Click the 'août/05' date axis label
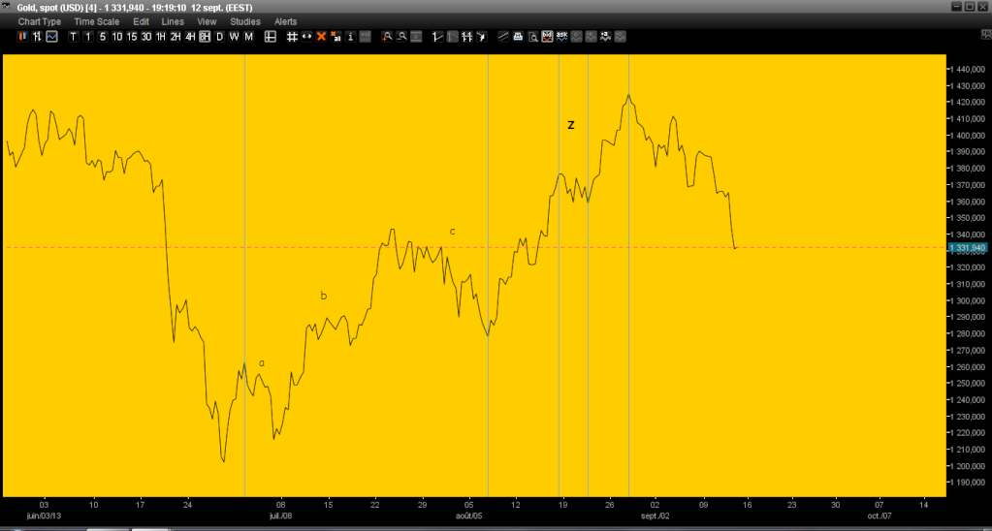The height and width of the screenshot is (531, 992). click(x=469, y=515)
